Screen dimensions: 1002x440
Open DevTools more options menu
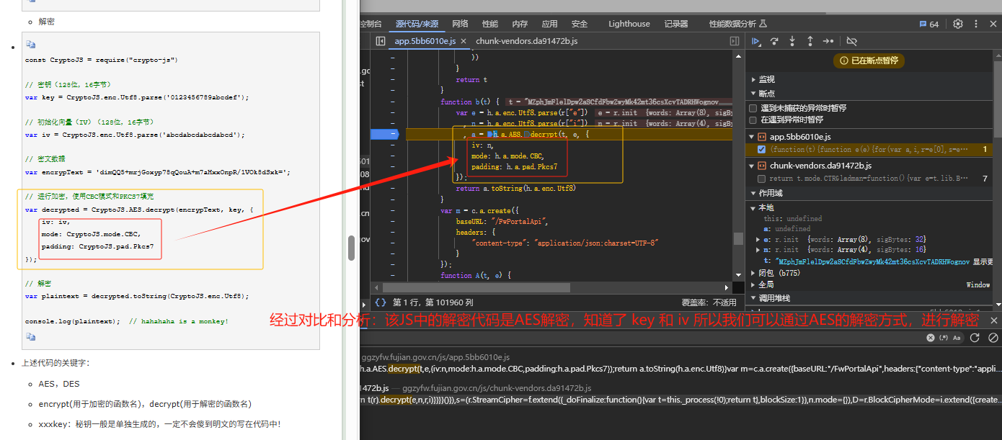point(976,24)
